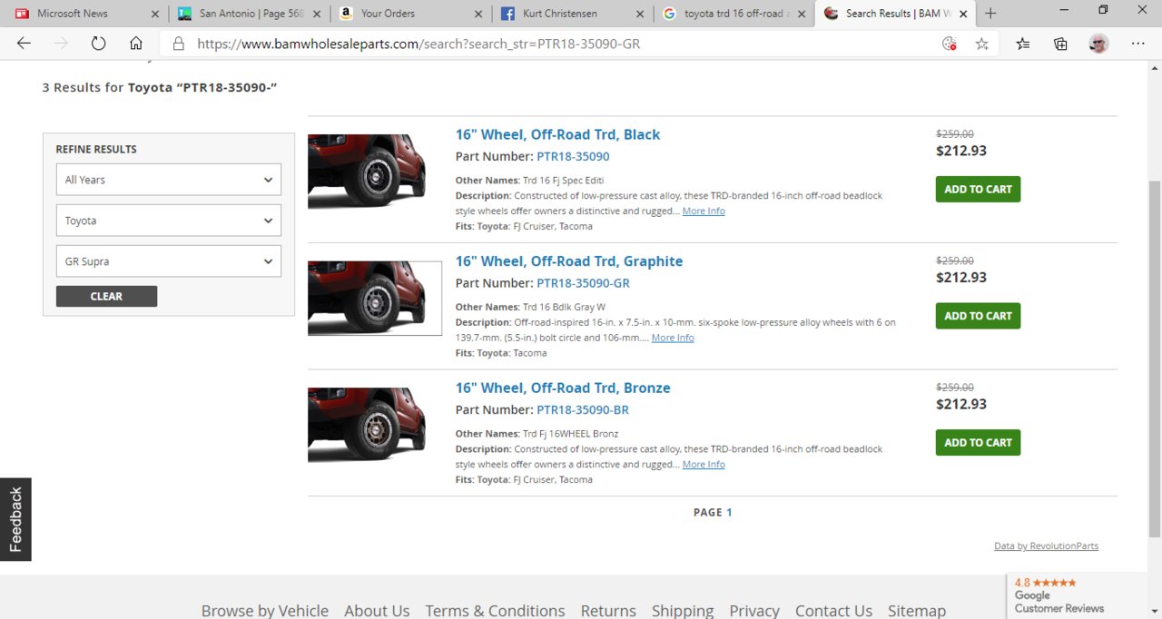Expand the All Years dropdown

point(169,180)
